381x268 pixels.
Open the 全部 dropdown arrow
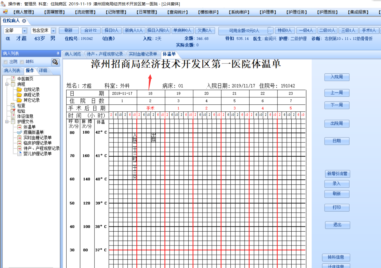[x=25, y=31]
